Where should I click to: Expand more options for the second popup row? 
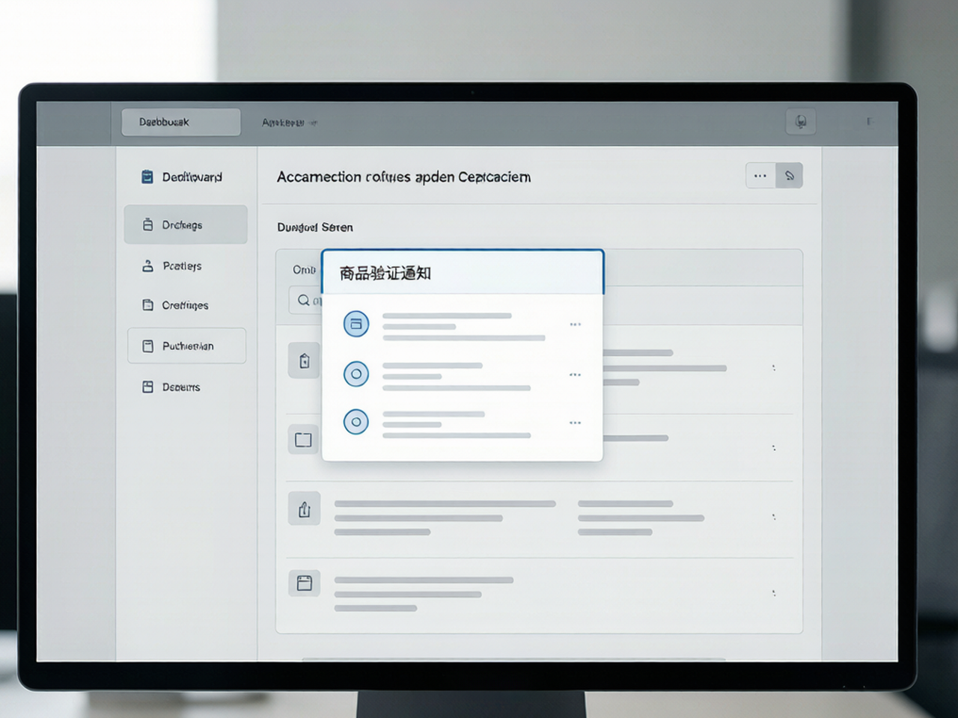575,375
